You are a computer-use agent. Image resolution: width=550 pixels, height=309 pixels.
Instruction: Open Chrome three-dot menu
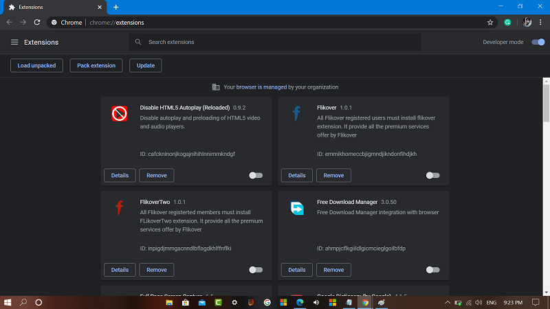click(540, 23)
